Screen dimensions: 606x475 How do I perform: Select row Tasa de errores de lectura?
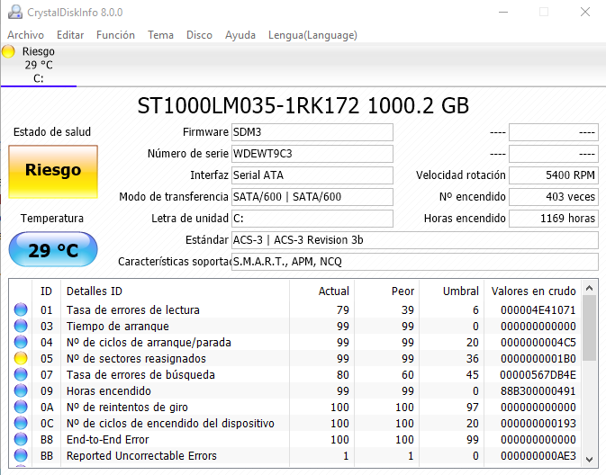(295, 309)
